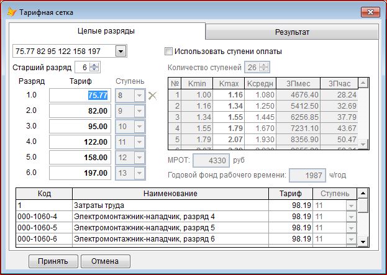
Task: Click the МРОТ field showing 4330
Action: (x=211, y=161)
